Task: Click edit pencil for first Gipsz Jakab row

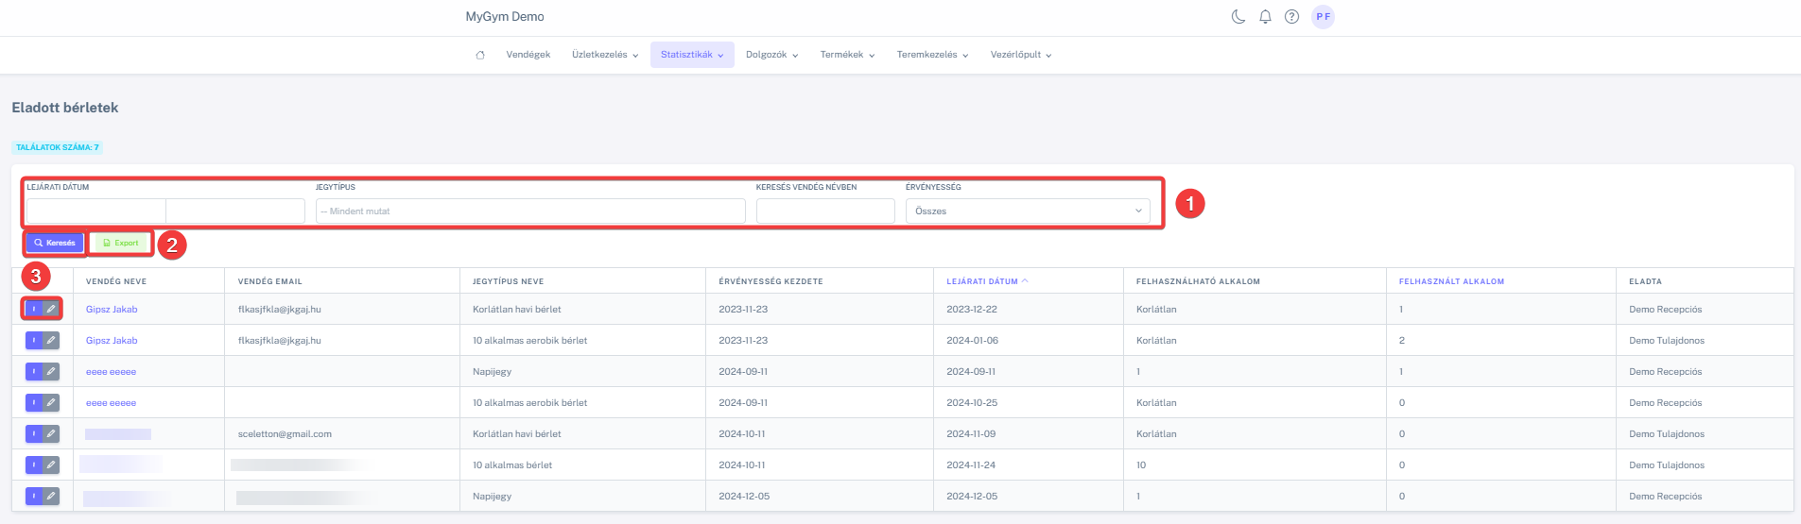Action: pos(51,309)
